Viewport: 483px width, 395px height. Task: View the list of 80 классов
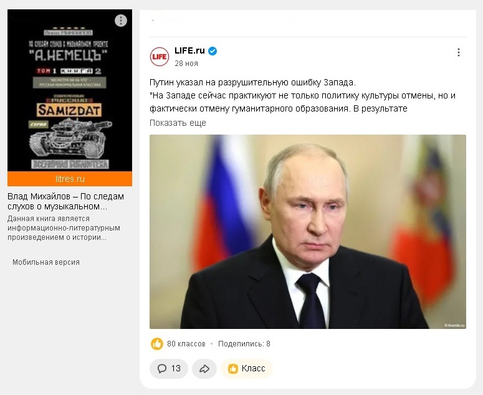186,343
